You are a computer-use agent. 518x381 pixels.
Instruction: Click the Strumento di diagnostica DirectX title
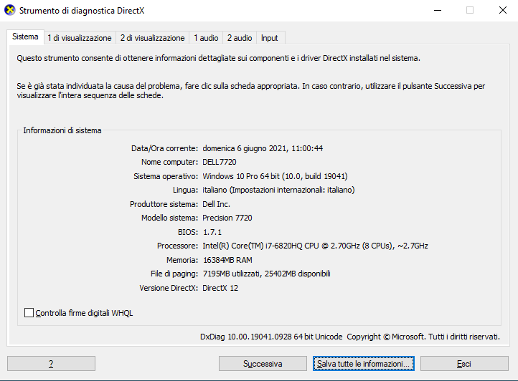point(82,11)
